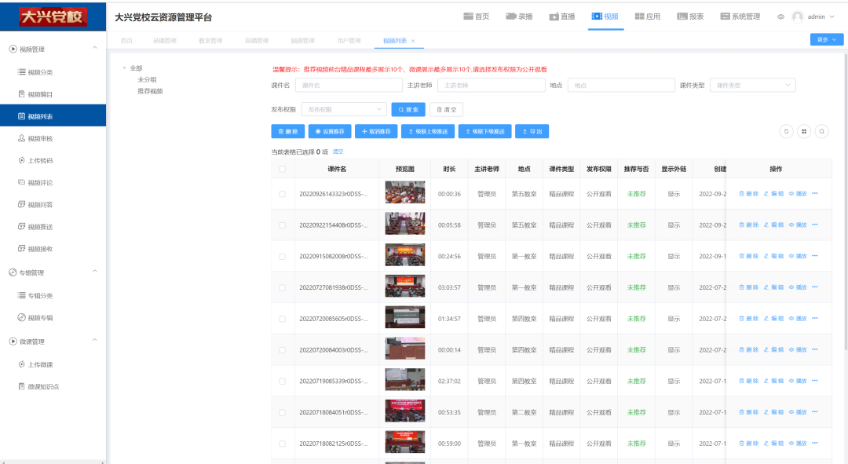Tick the select-all checkbox in table header
The image size is (848, 464).
[282, 169]
